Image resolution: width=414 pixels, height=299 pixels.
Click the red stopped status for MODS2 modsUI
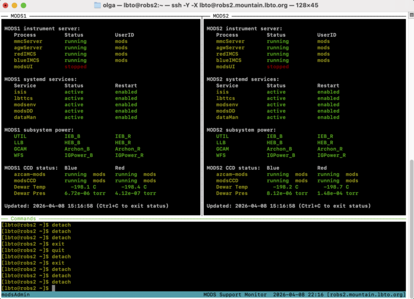click(278, 67)
